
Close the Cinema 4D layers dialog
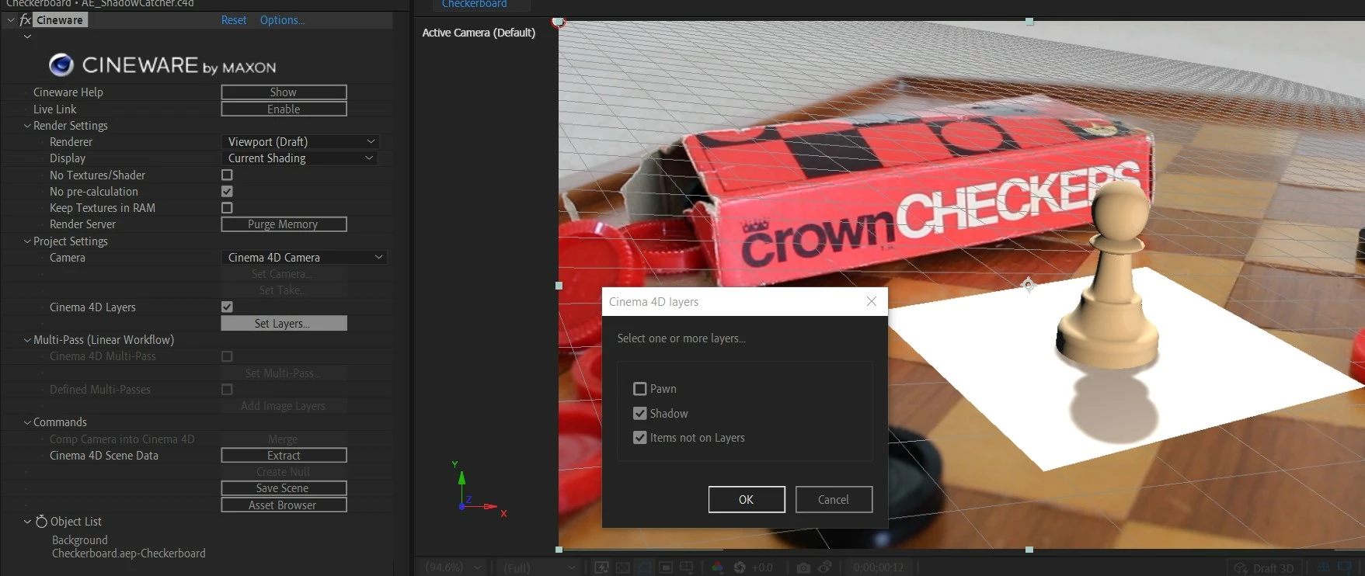coord(872,301)
